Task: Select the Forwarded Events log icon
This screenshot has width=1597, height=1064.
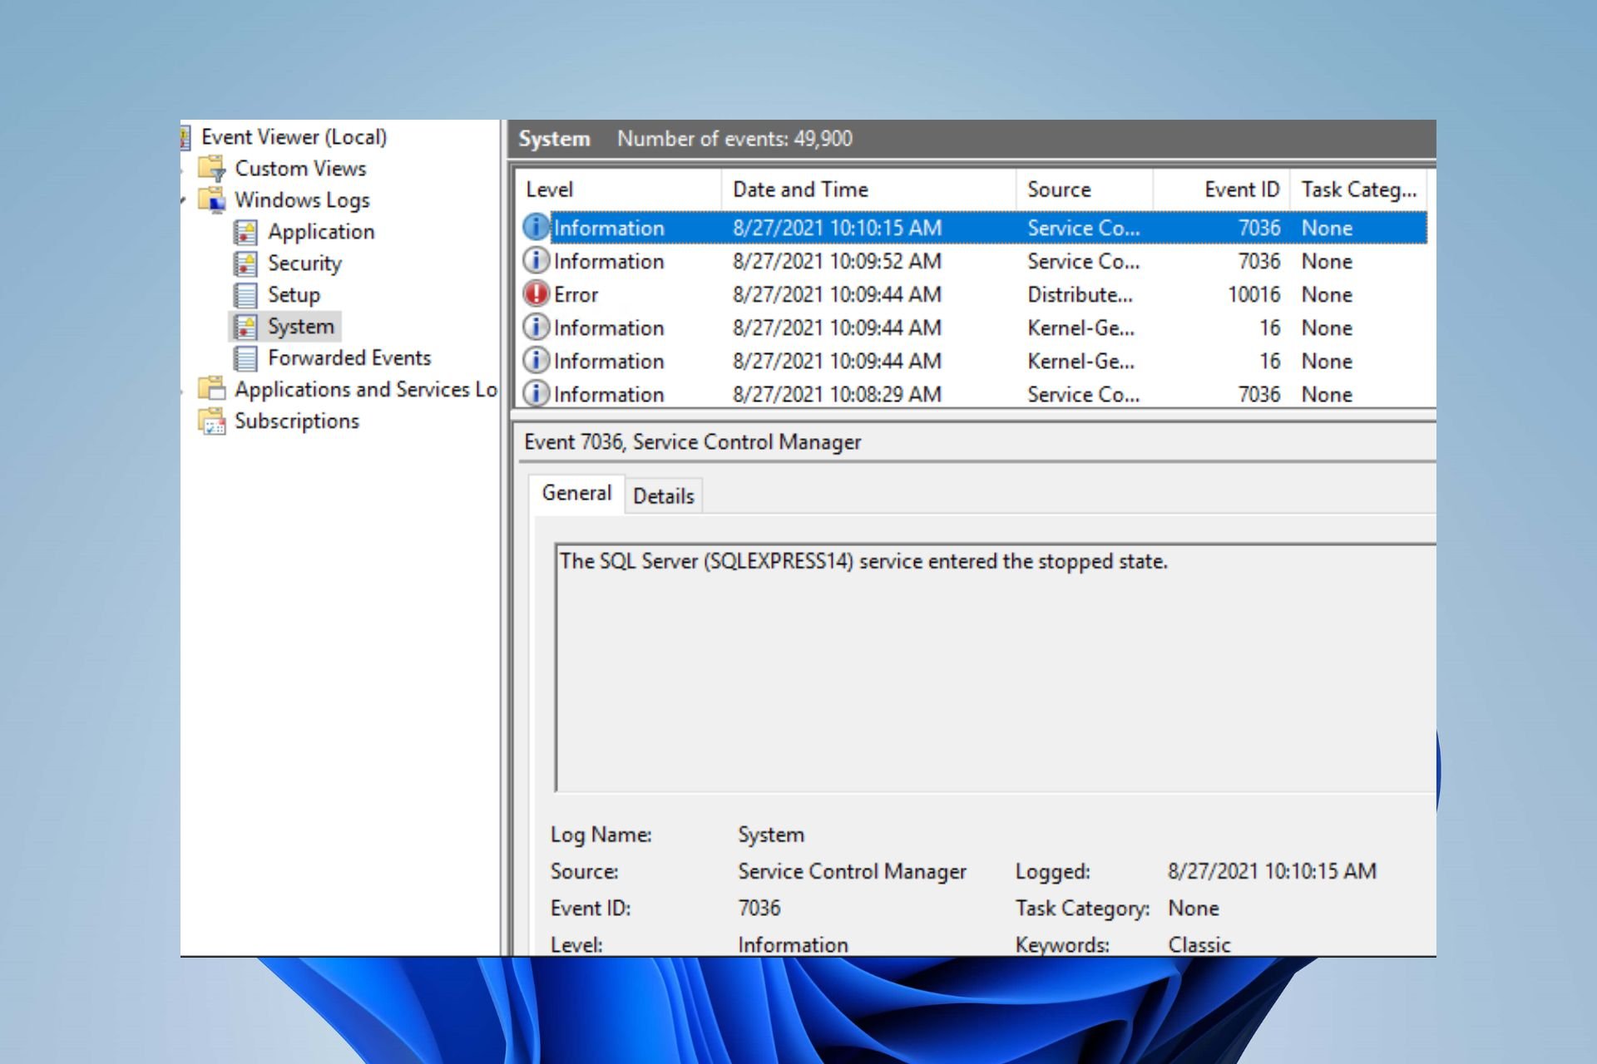Action: point(245,358)
